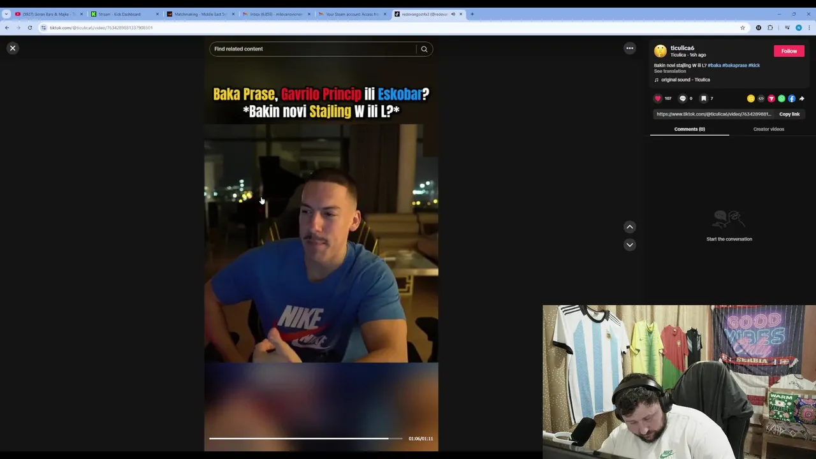The height and width of the screenshot is (459, 816).
Task: Follow the ticulica6 account
Action: tap(789, 51)
